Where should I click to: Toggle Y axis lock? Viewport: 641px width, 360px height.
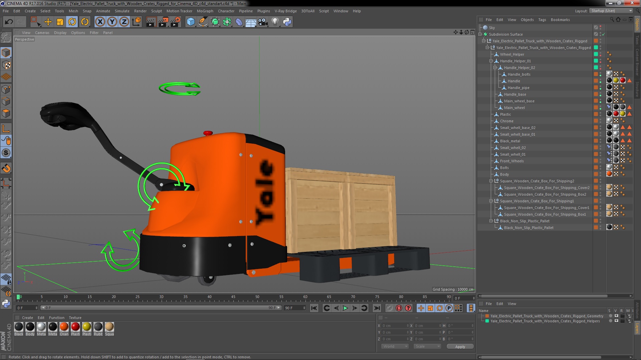tap(112, 22)
